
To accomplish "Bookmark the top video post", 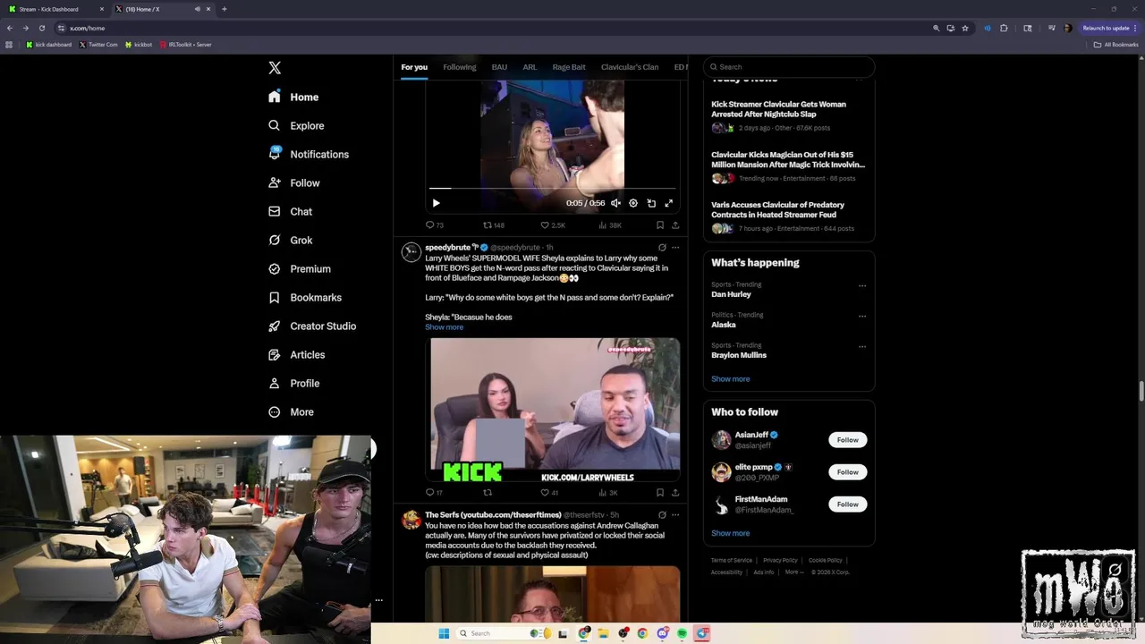I will (x=660, y=225).
